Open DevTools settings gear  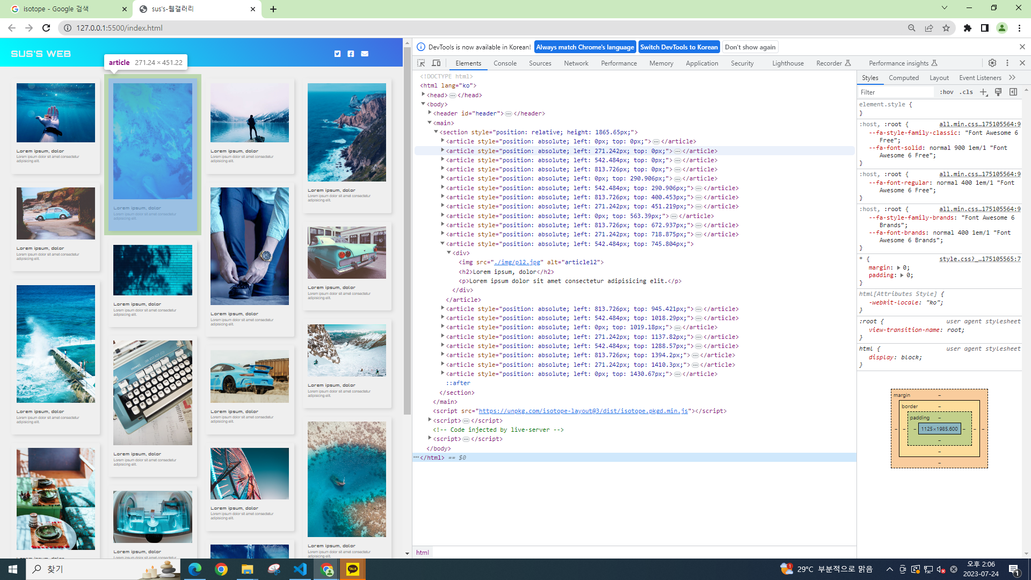(x=992, y=63)
